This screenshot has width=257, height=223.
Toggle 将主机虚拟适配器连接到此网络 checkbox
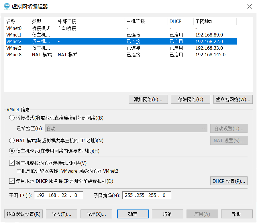click(x=12, y=163)
